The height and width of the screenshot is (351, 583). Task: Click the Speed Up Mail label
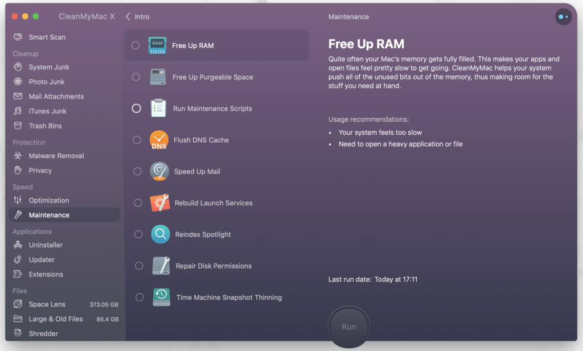(197, 172)
